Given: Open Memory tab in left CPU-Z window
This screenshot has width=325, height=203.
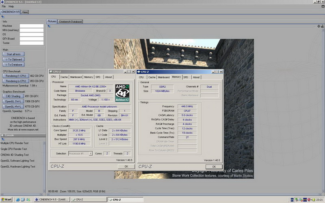Looking at the screenshot, I should point(89,77).
